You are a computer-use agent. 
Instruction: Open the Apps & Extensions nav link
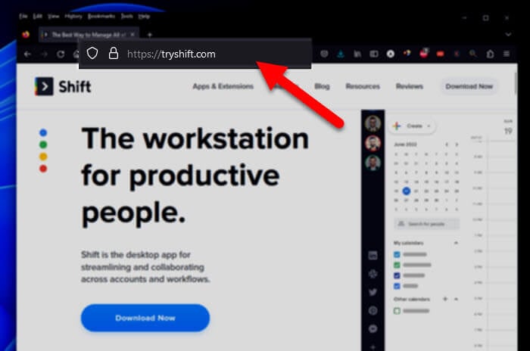point(223,86)
